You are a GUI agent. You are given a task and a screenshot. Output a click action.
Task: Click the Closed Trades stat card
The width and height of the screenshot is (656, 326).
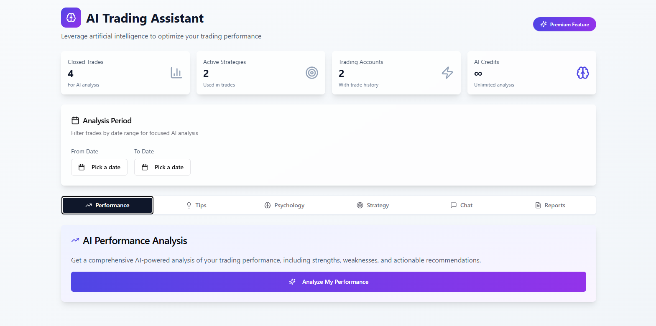tap(125, 73)
